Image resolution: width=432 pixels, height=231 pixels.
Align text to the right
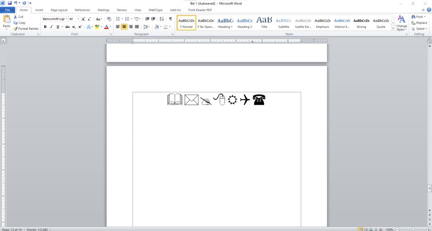click(x=131, y=27)
